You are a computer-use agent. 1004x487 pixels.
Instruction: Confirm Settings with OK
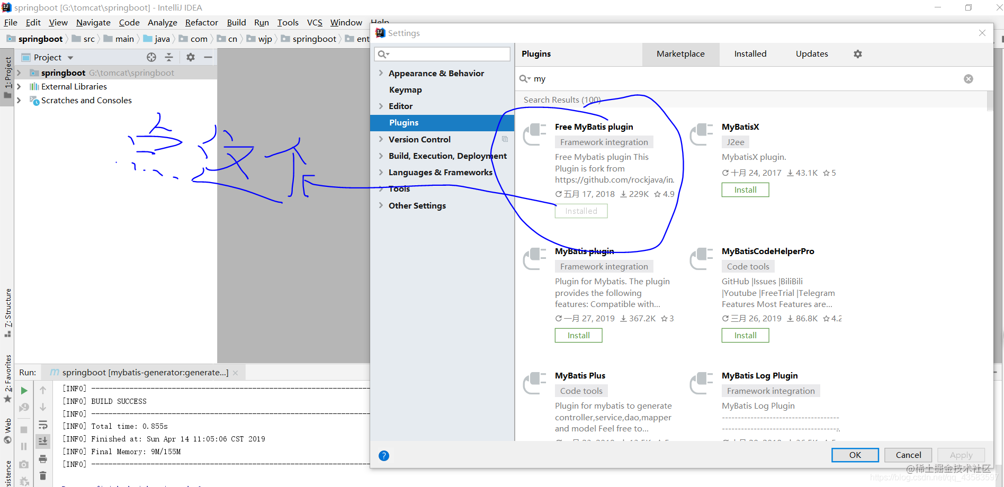[x=855, y=455]
